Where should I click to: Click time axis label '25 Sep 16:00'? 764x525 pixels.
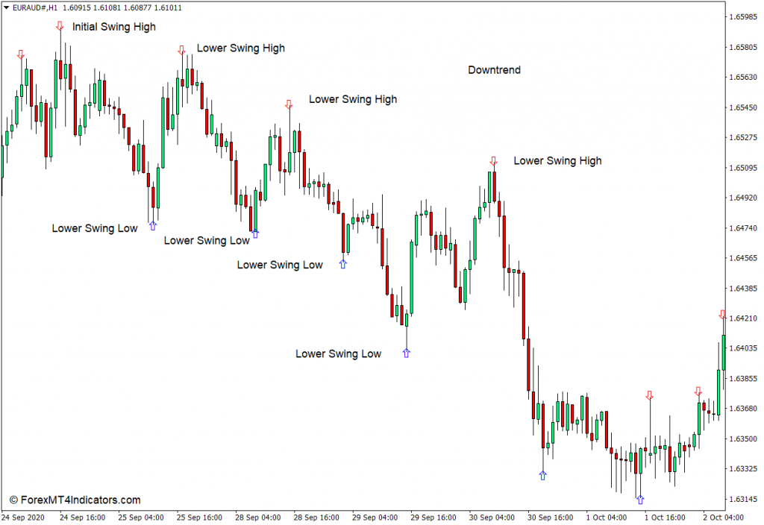pos(199,518)
